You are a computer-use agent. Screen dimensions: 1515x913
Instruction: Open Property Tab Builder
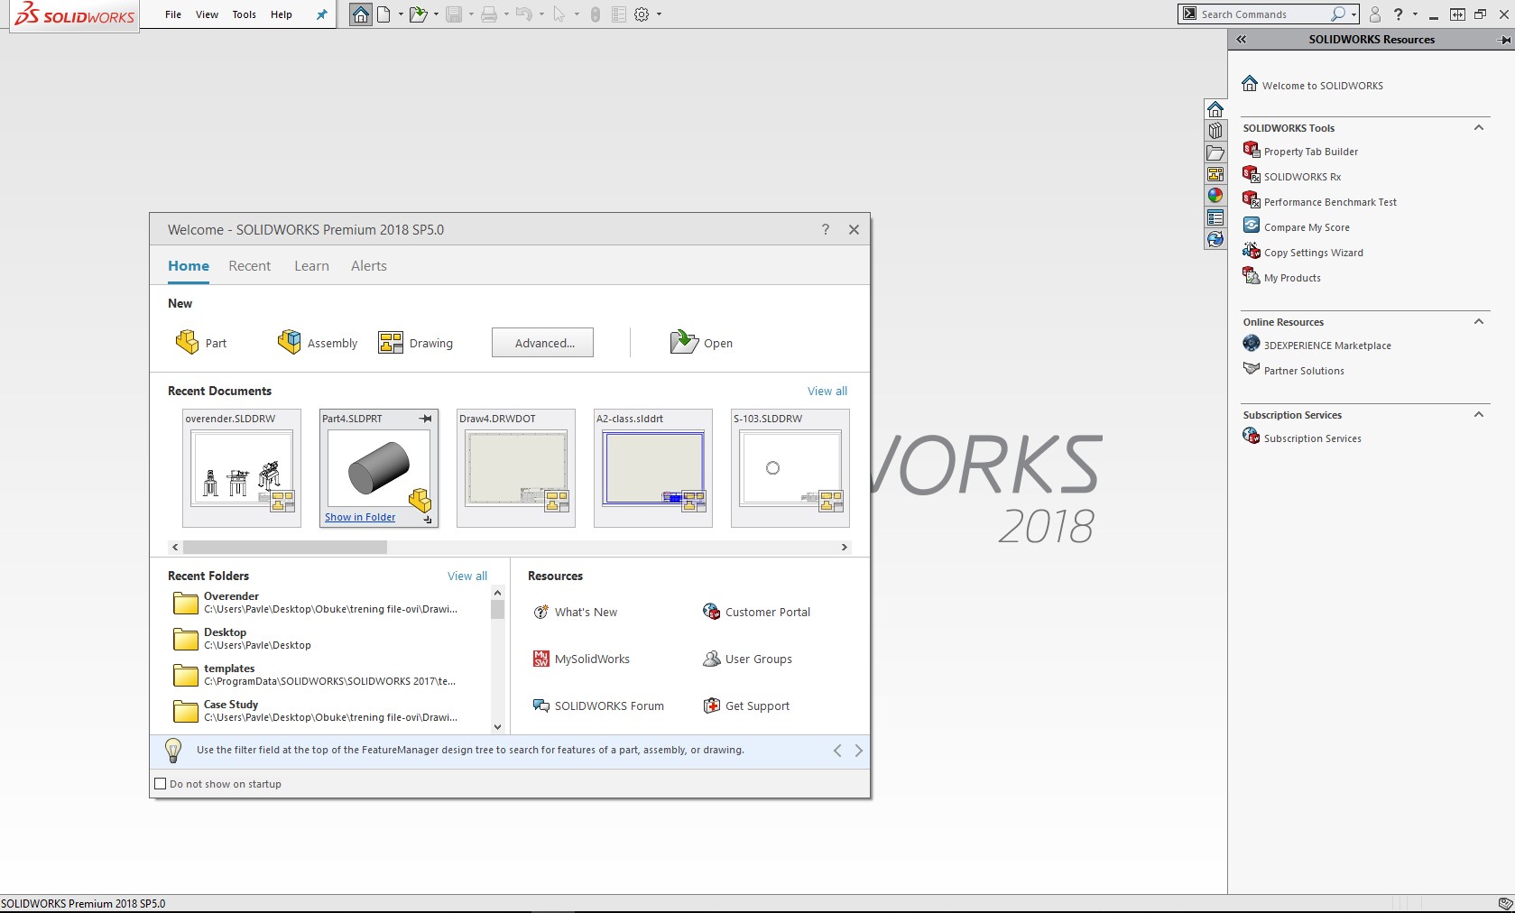tap(1309, 152)
